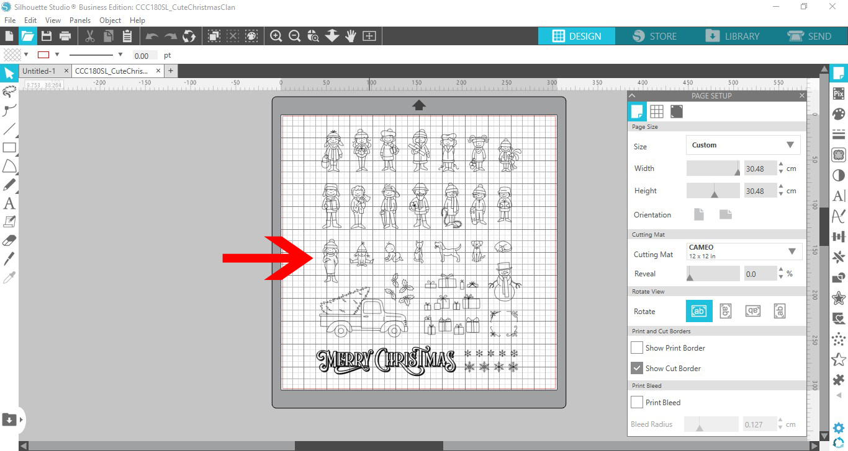Increase the Width value with up arrow
Viewport: 848px width, 451px height.
click(x=781, y=165)
